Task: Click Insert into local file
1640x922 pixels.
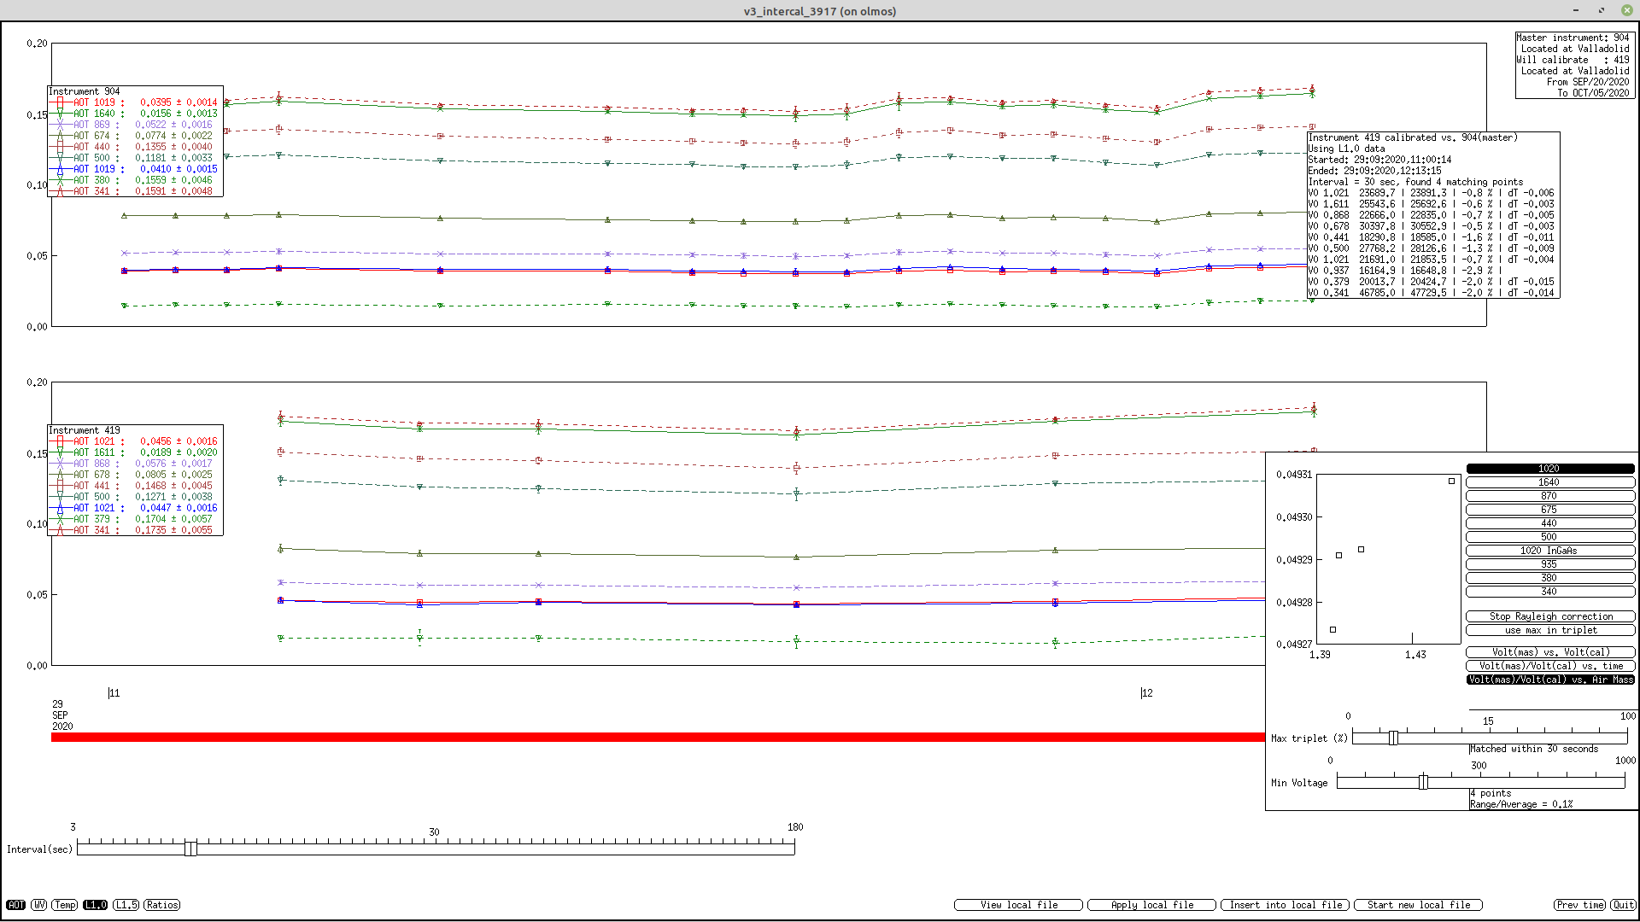Action: (x=1286, y=905)
